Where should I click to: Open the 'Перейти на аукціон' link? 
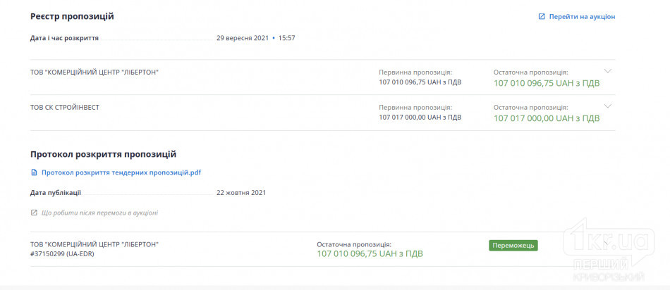point(582,17)
